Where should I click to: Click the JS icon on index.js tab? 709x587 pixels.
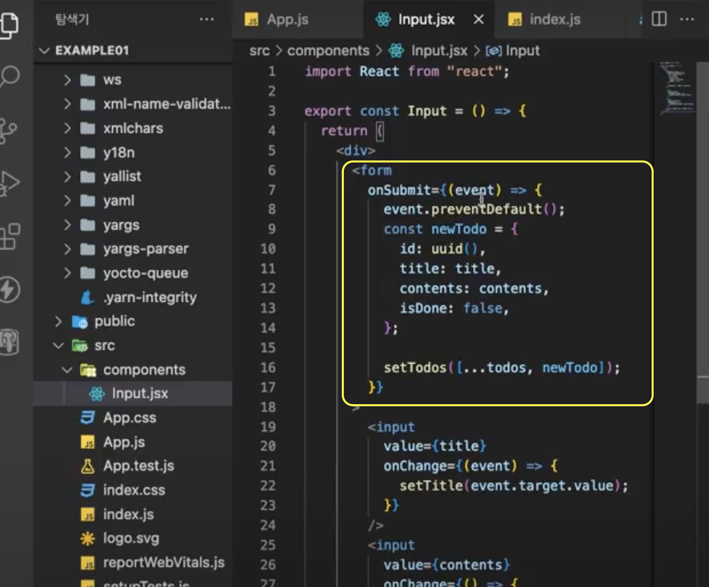coord(515,20)
